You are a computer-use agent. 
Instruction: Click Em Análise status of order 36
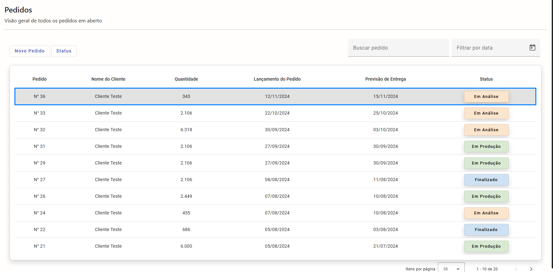[486, 96]
